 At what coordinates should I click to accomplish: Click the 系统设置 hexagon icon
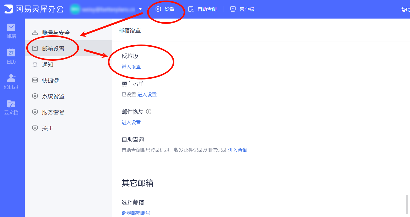[35, 96]
